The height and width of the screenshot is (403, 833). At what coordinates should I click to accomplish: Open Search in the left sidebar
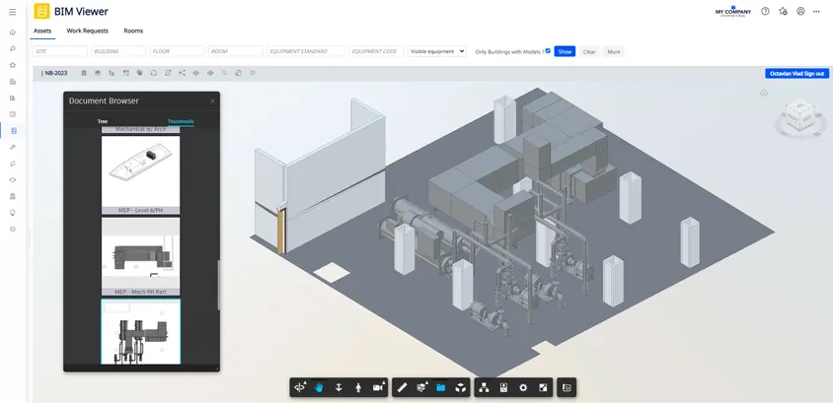[x=13, y=49]
